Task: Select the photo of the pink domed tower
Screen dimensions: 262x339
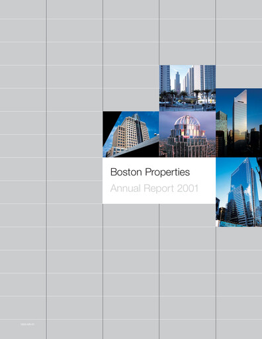Action: coord(187,134)
